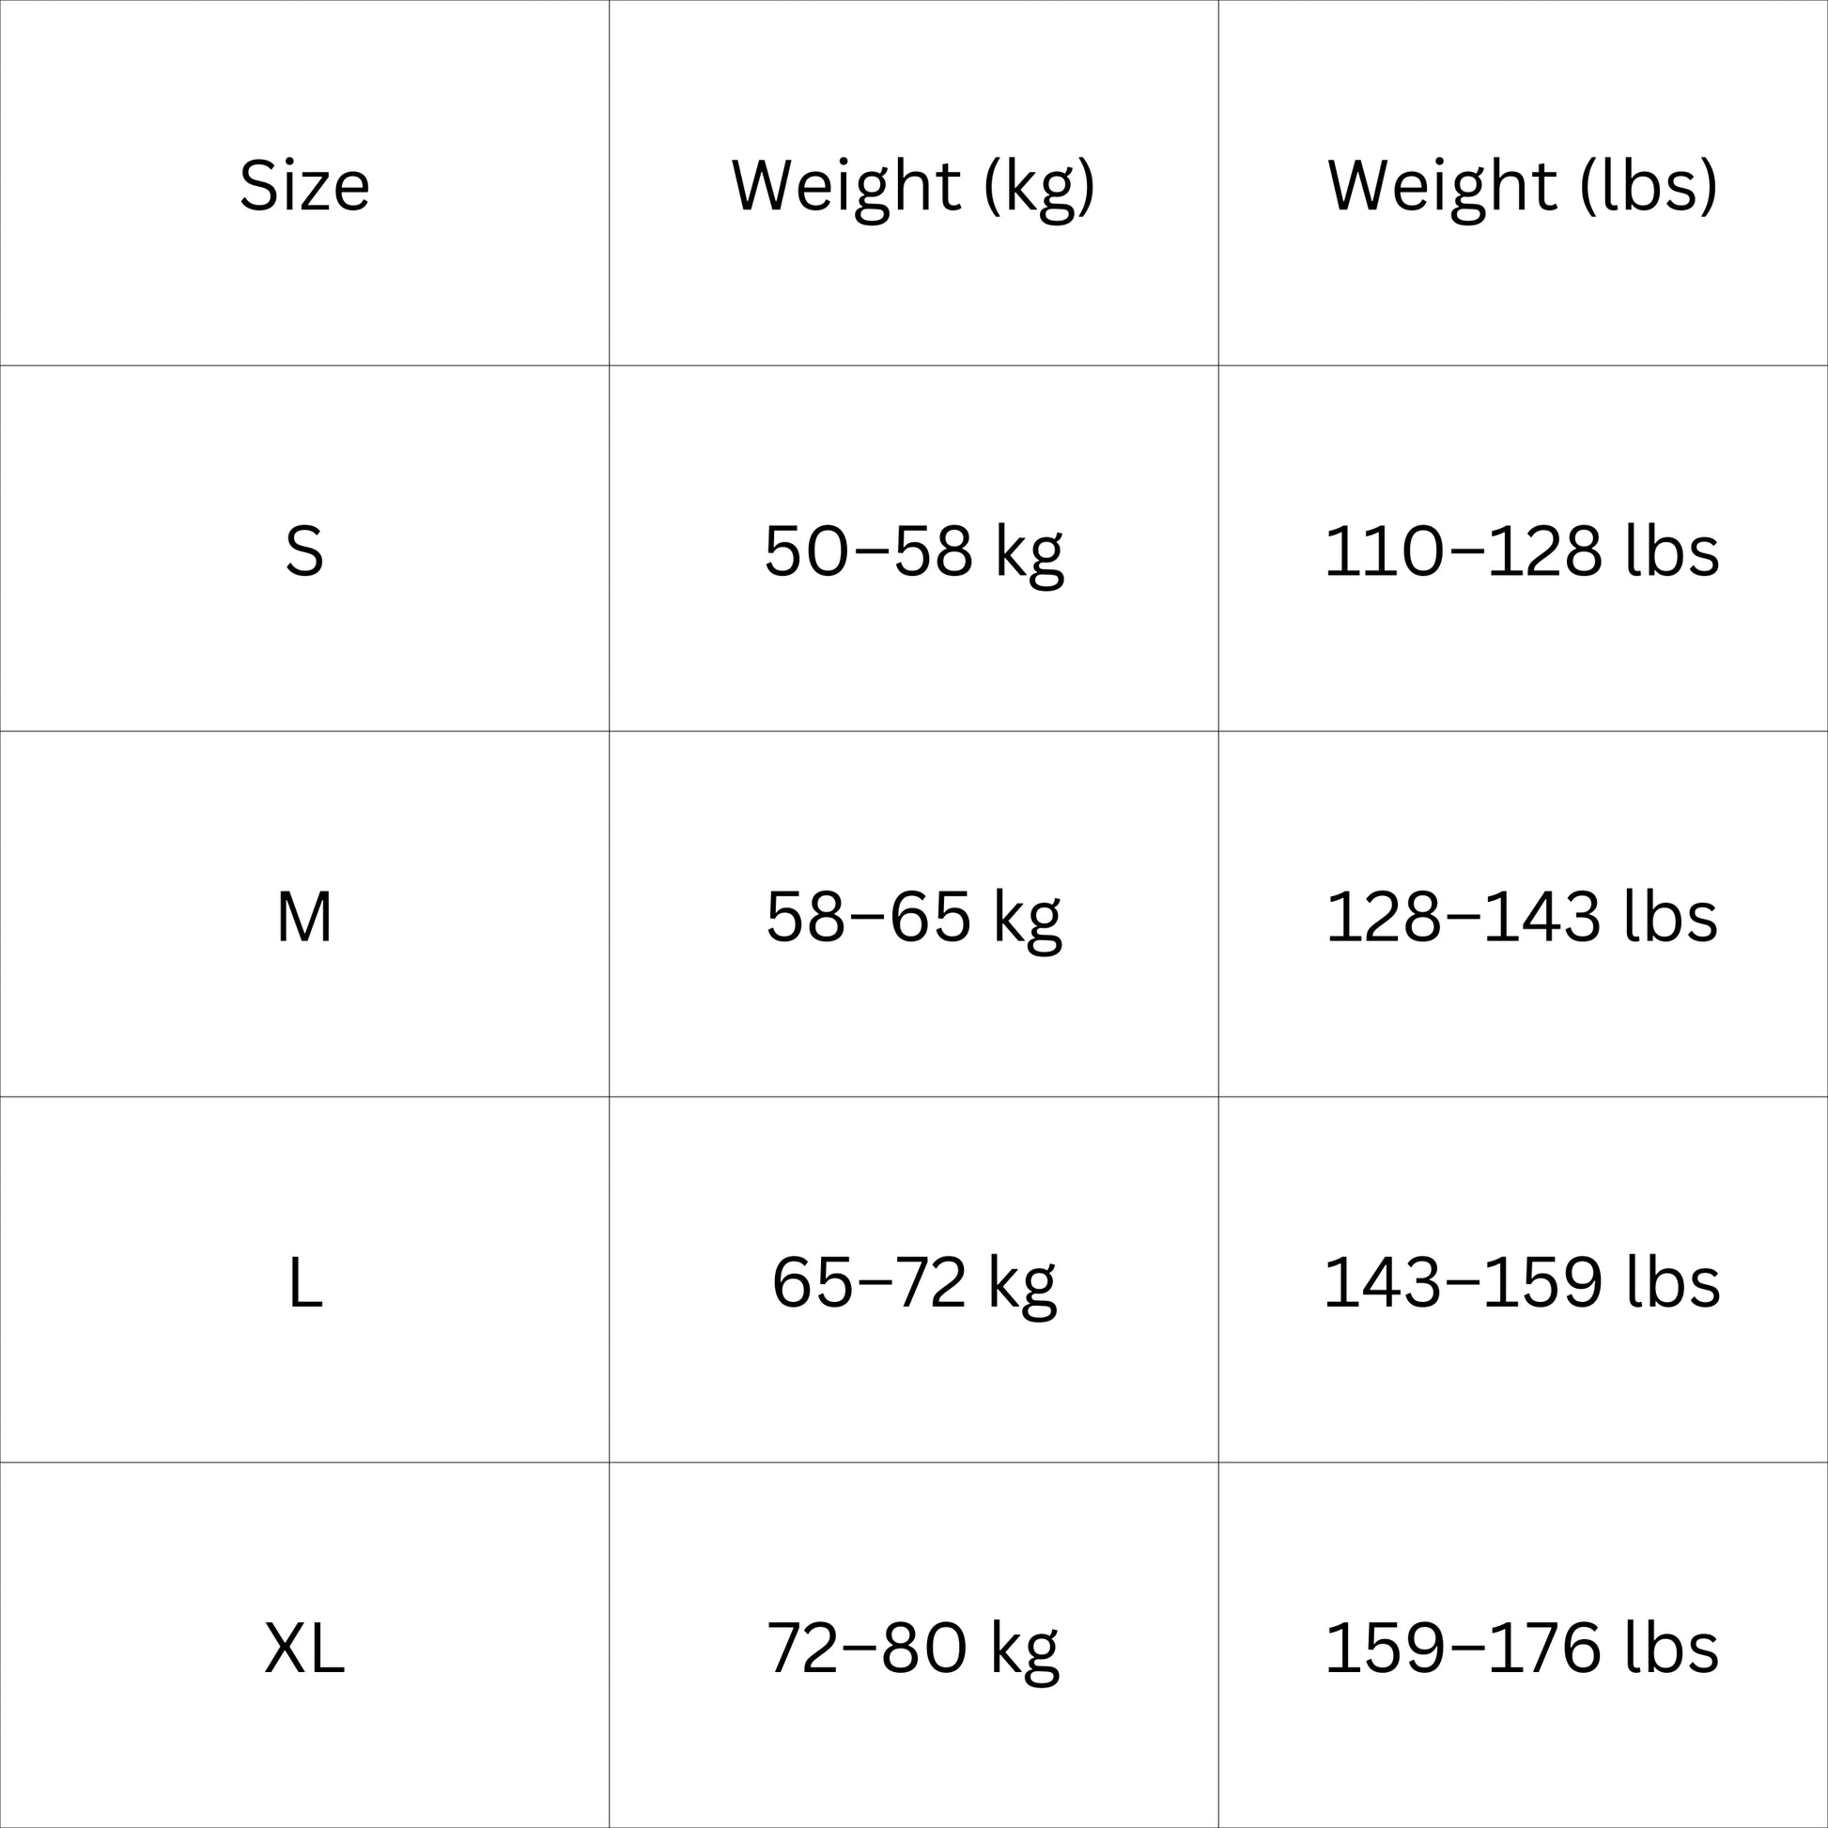Click the 110–128 lbs cell
Screen dimensions: 1828x1828
click(1523, 550)
